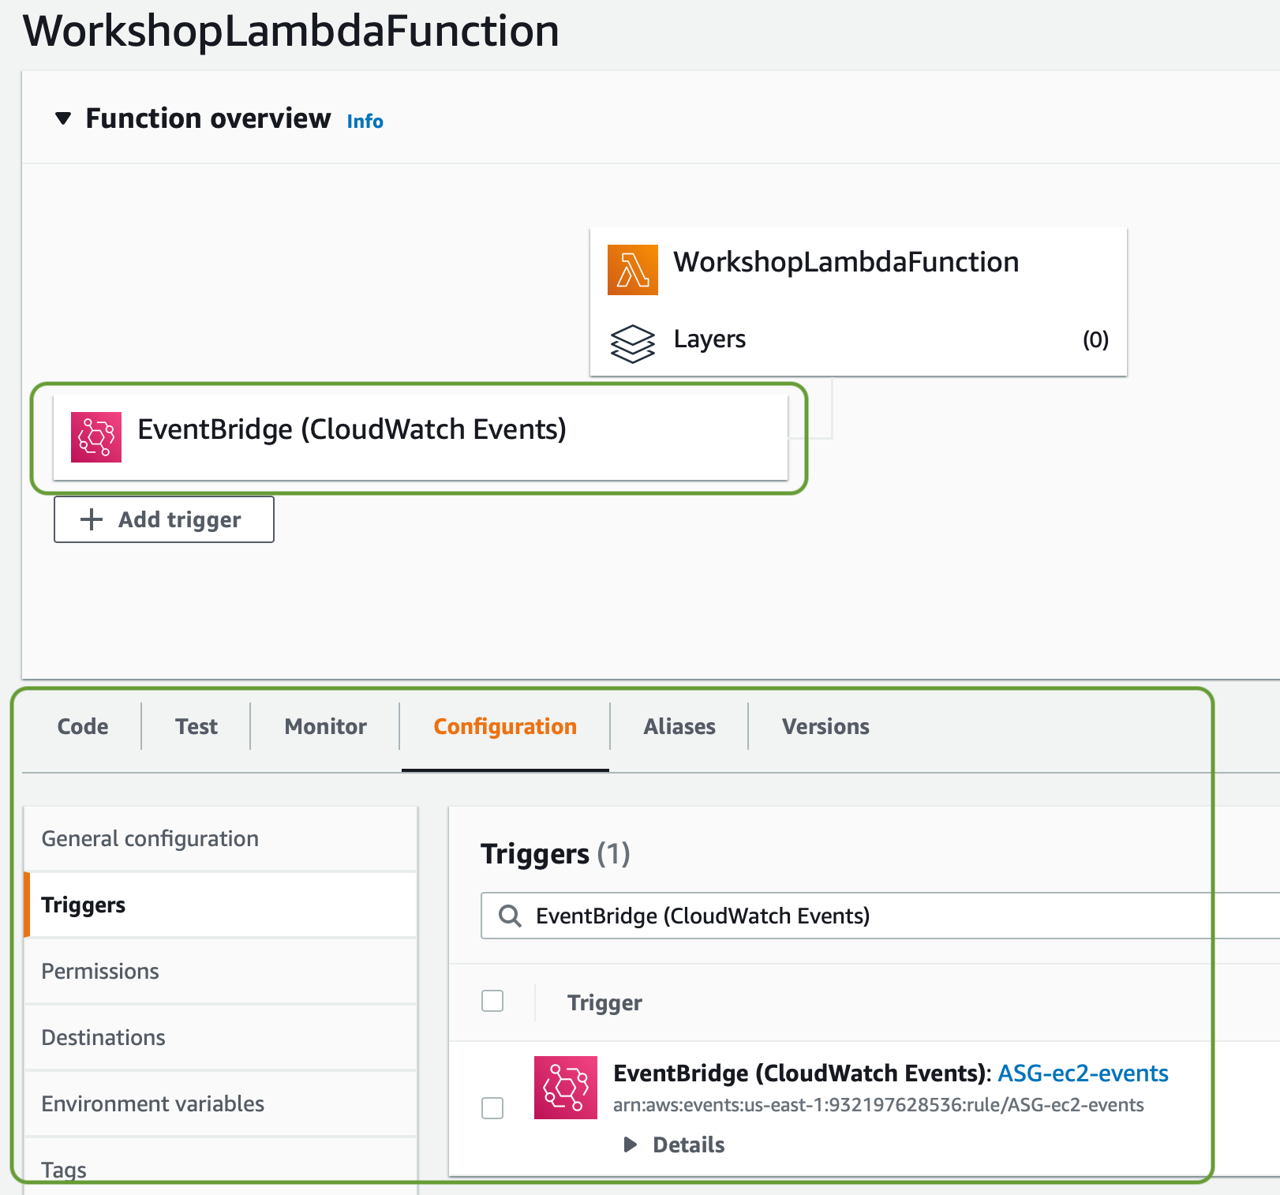Image resolution: width=1280 pixels, height=1195 pixels.
Task: Open the ASG-ec2-events rule link
Action: (1083, 1073)
